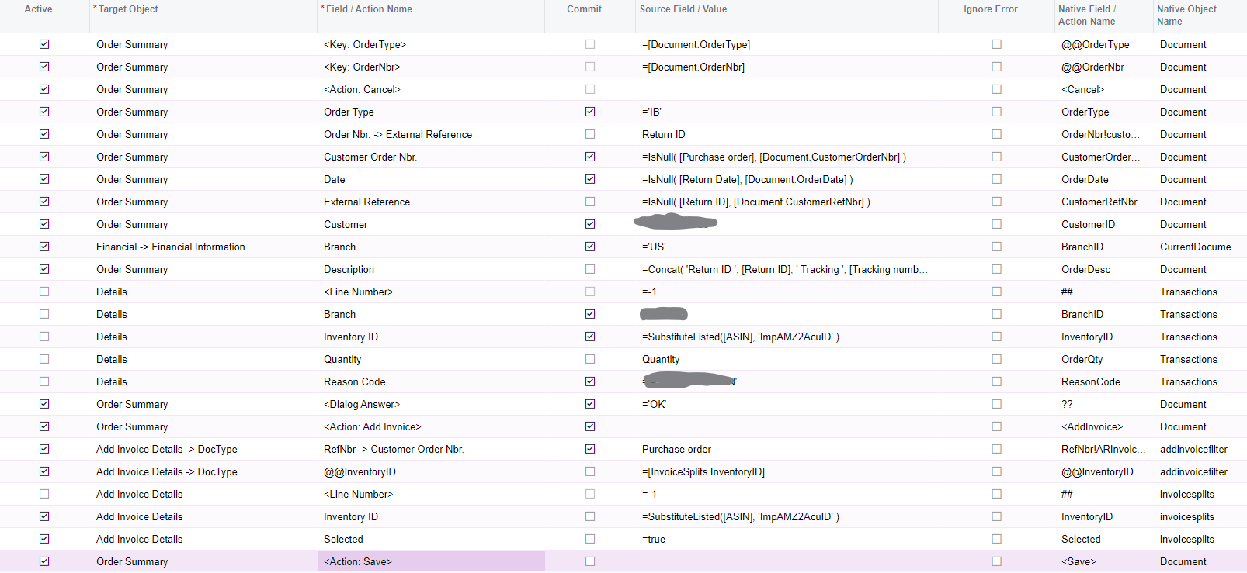The image size is (1247, 573).
Task: Check Ignore Error for <Action: Save> row
Action: [996, 561]
